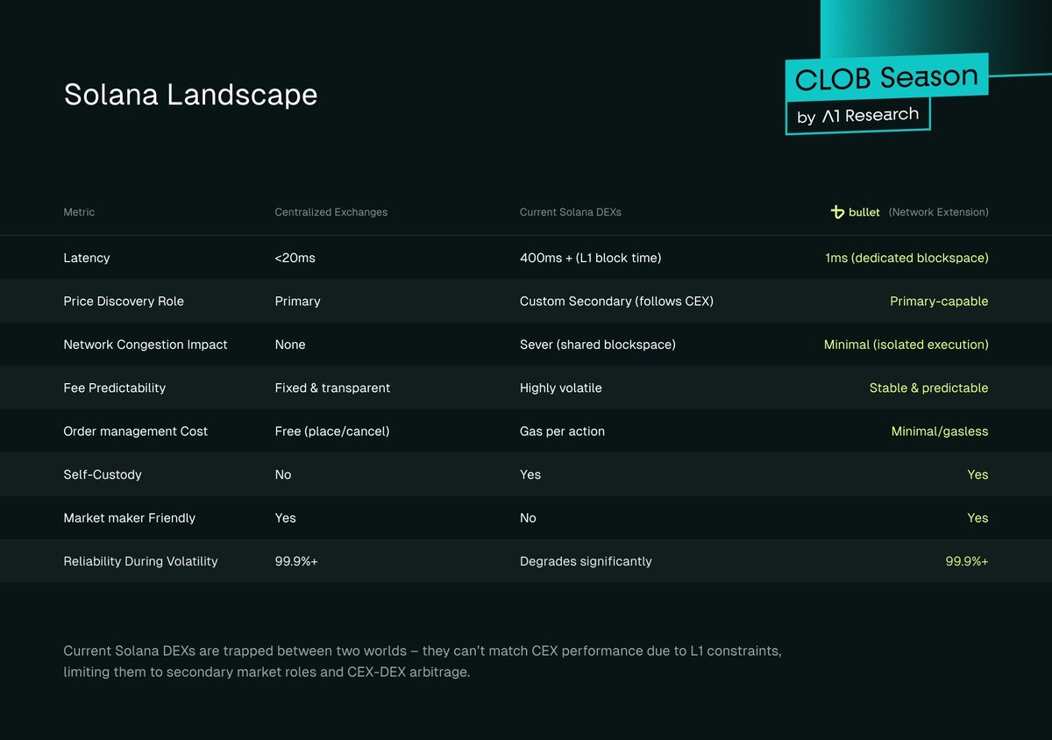Select 'Market maker Friendly' row label
Screen dimensions: 1052x740
pyautogui.click(x=131, y=518)
